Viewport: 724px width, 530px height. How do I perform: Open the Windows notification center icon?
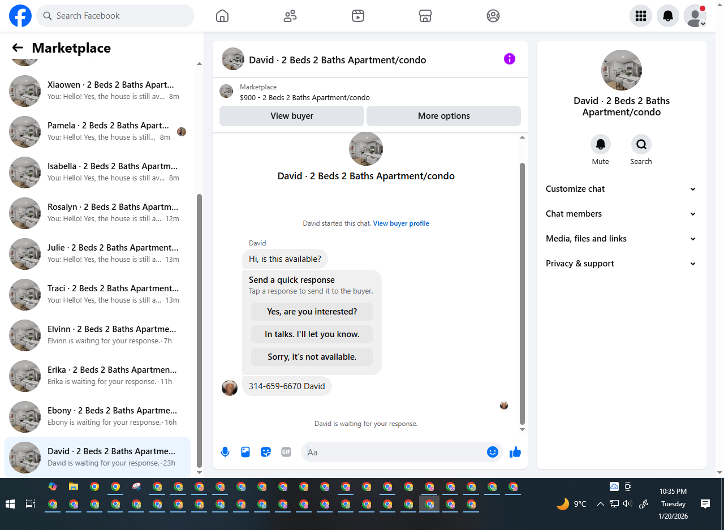705,504
